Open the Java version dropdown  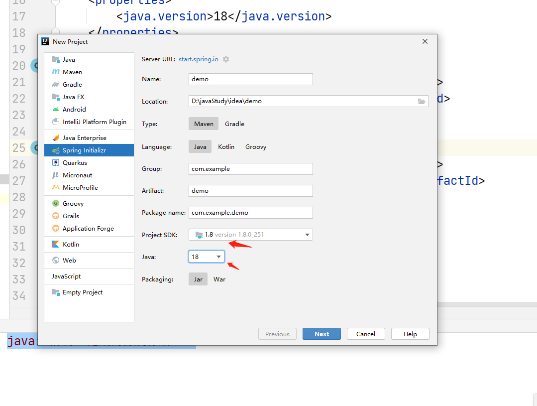207,257
